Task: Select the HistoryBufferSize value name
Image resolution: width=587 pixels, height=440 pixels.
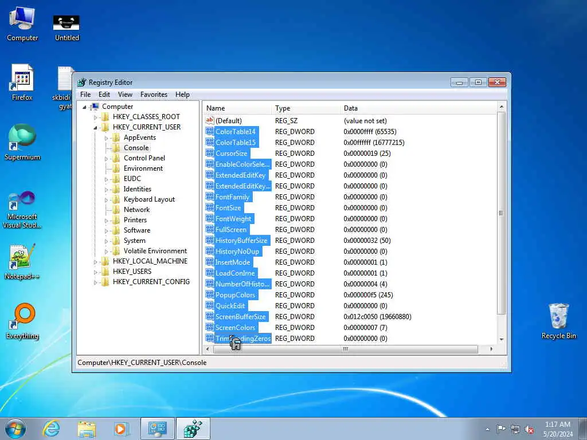Action: (241, 240)
